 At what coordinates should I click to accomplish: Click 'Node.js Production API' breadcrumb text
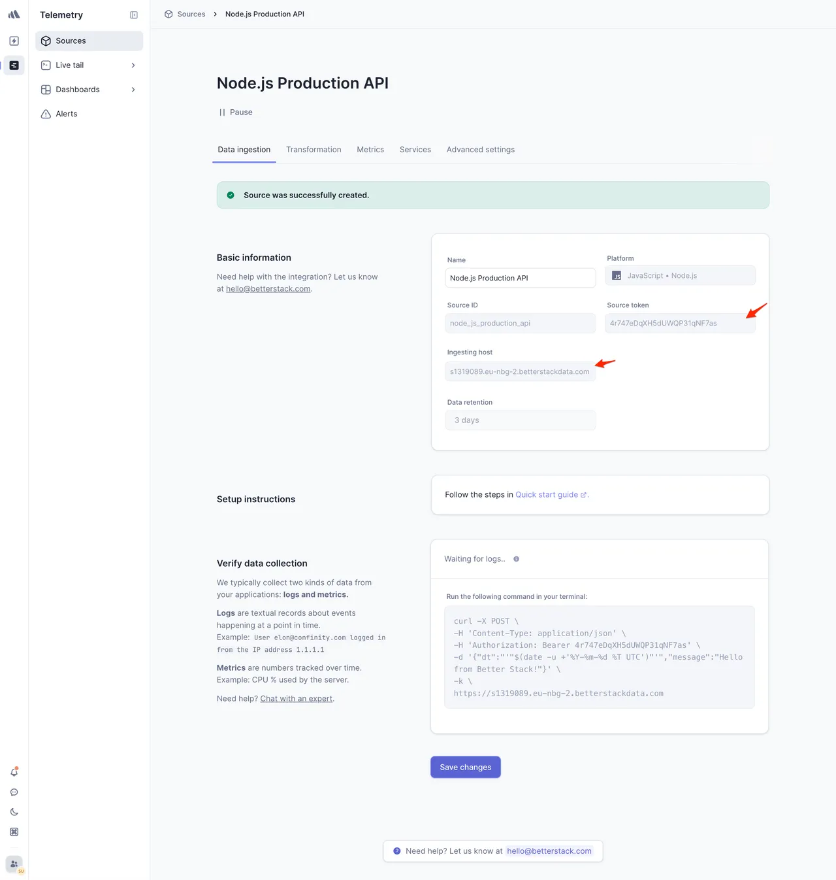tap(265, 14)
